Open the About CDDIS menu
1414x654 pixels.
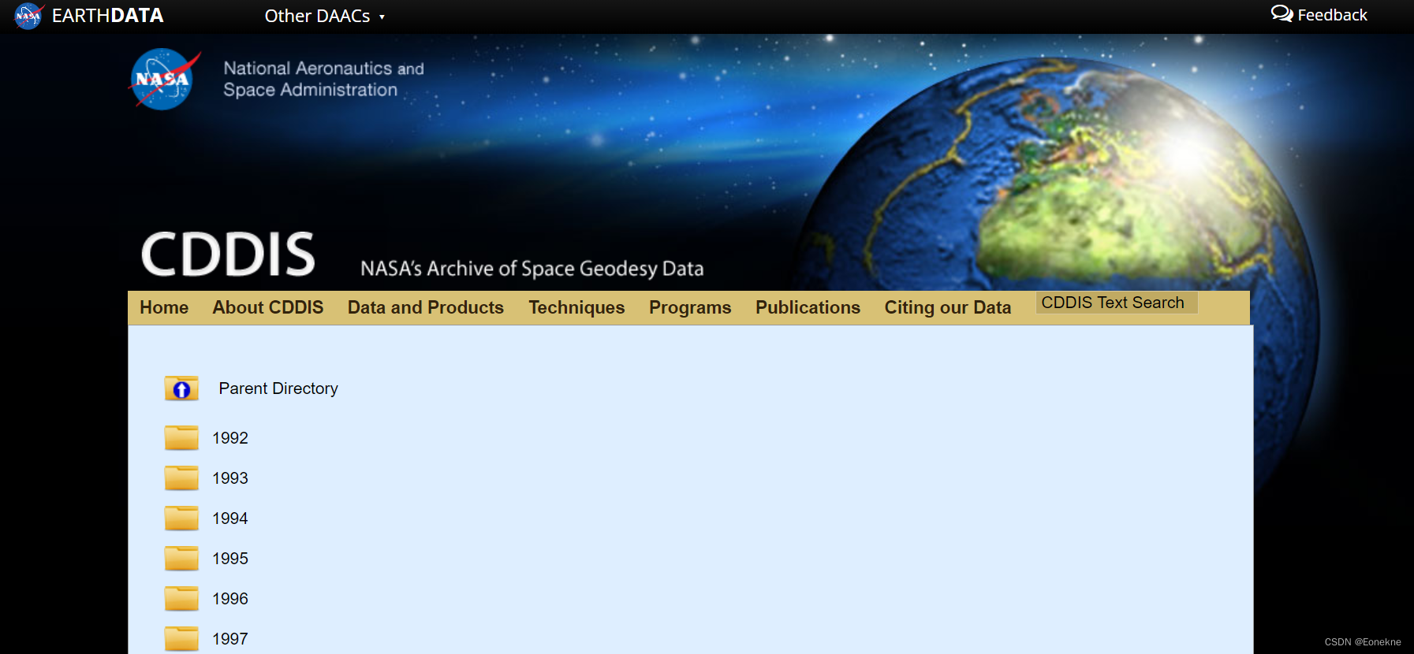(x=268, y=307)
